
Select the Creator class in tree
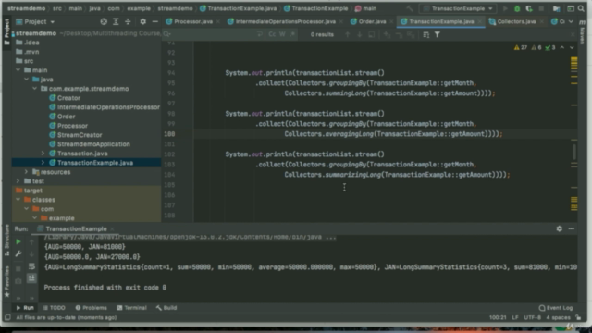[x=68, y=98]
